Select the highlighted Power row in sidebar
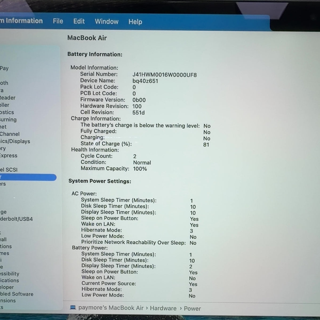 click(x=28, y=177)
